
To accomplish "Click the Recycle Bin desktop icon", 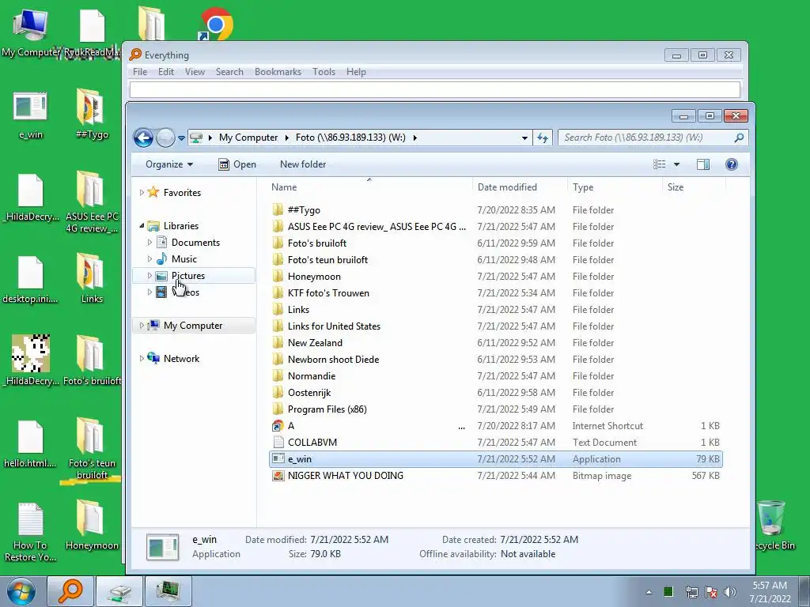I will click(x=774, y=526).
